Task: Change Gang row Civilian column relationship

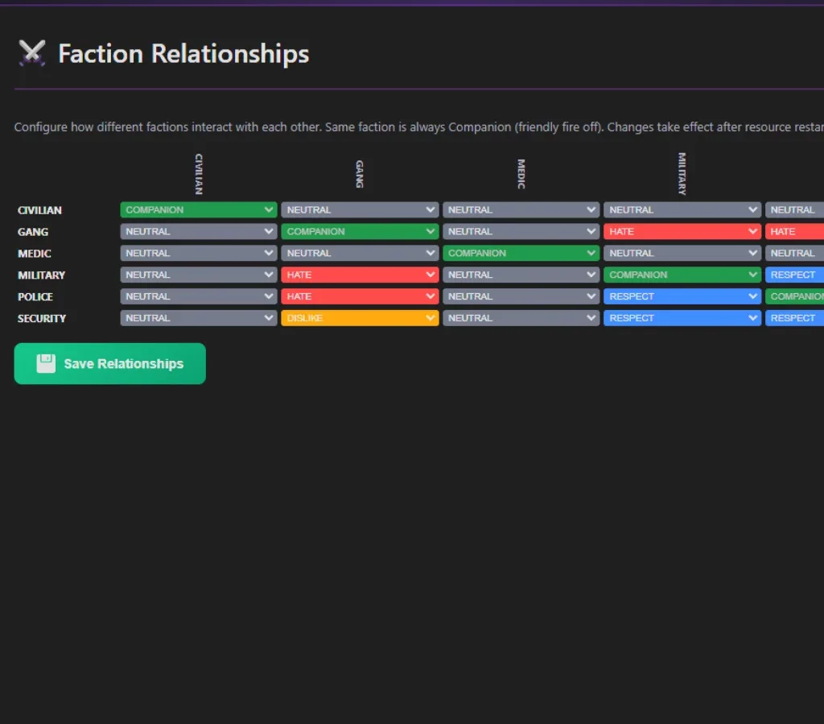Action: pyautogui.click(x=199, y=231)
